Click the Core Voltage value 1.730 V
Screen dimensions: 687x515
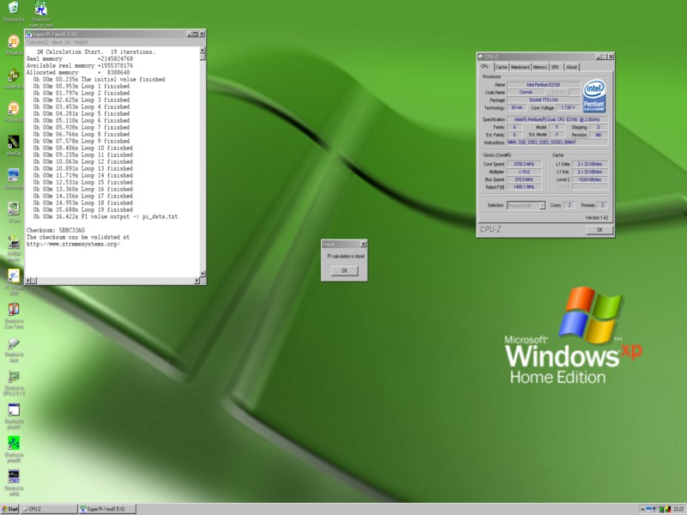568,108
